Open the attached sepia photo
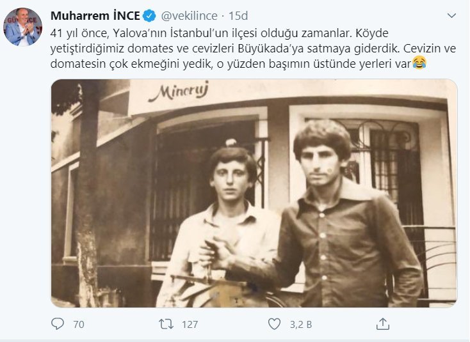The width and height of the screenshot is (470, 342). pos(254,193)
